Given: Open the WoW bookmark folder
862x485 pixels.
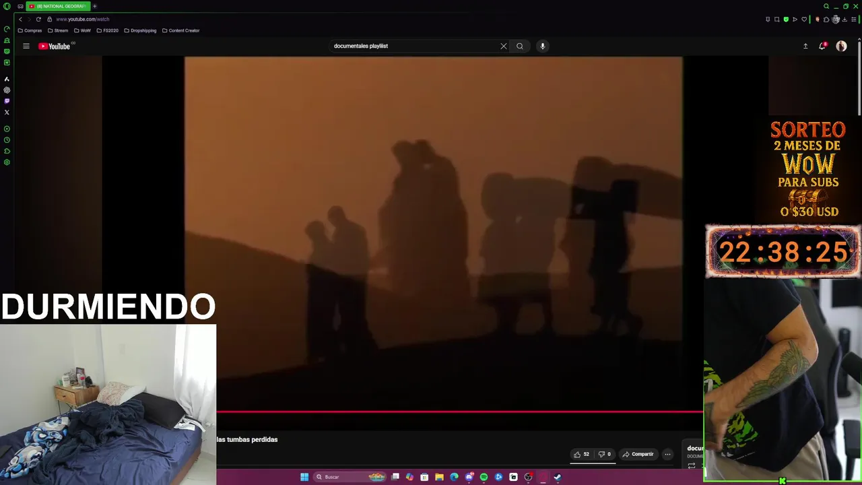Looking at the screenshot, I should click(82, 30).
